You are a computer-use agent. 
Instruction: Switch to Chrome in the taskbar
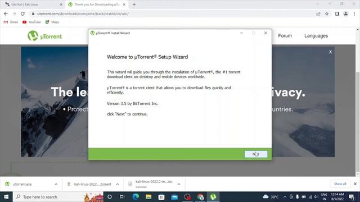200,197
